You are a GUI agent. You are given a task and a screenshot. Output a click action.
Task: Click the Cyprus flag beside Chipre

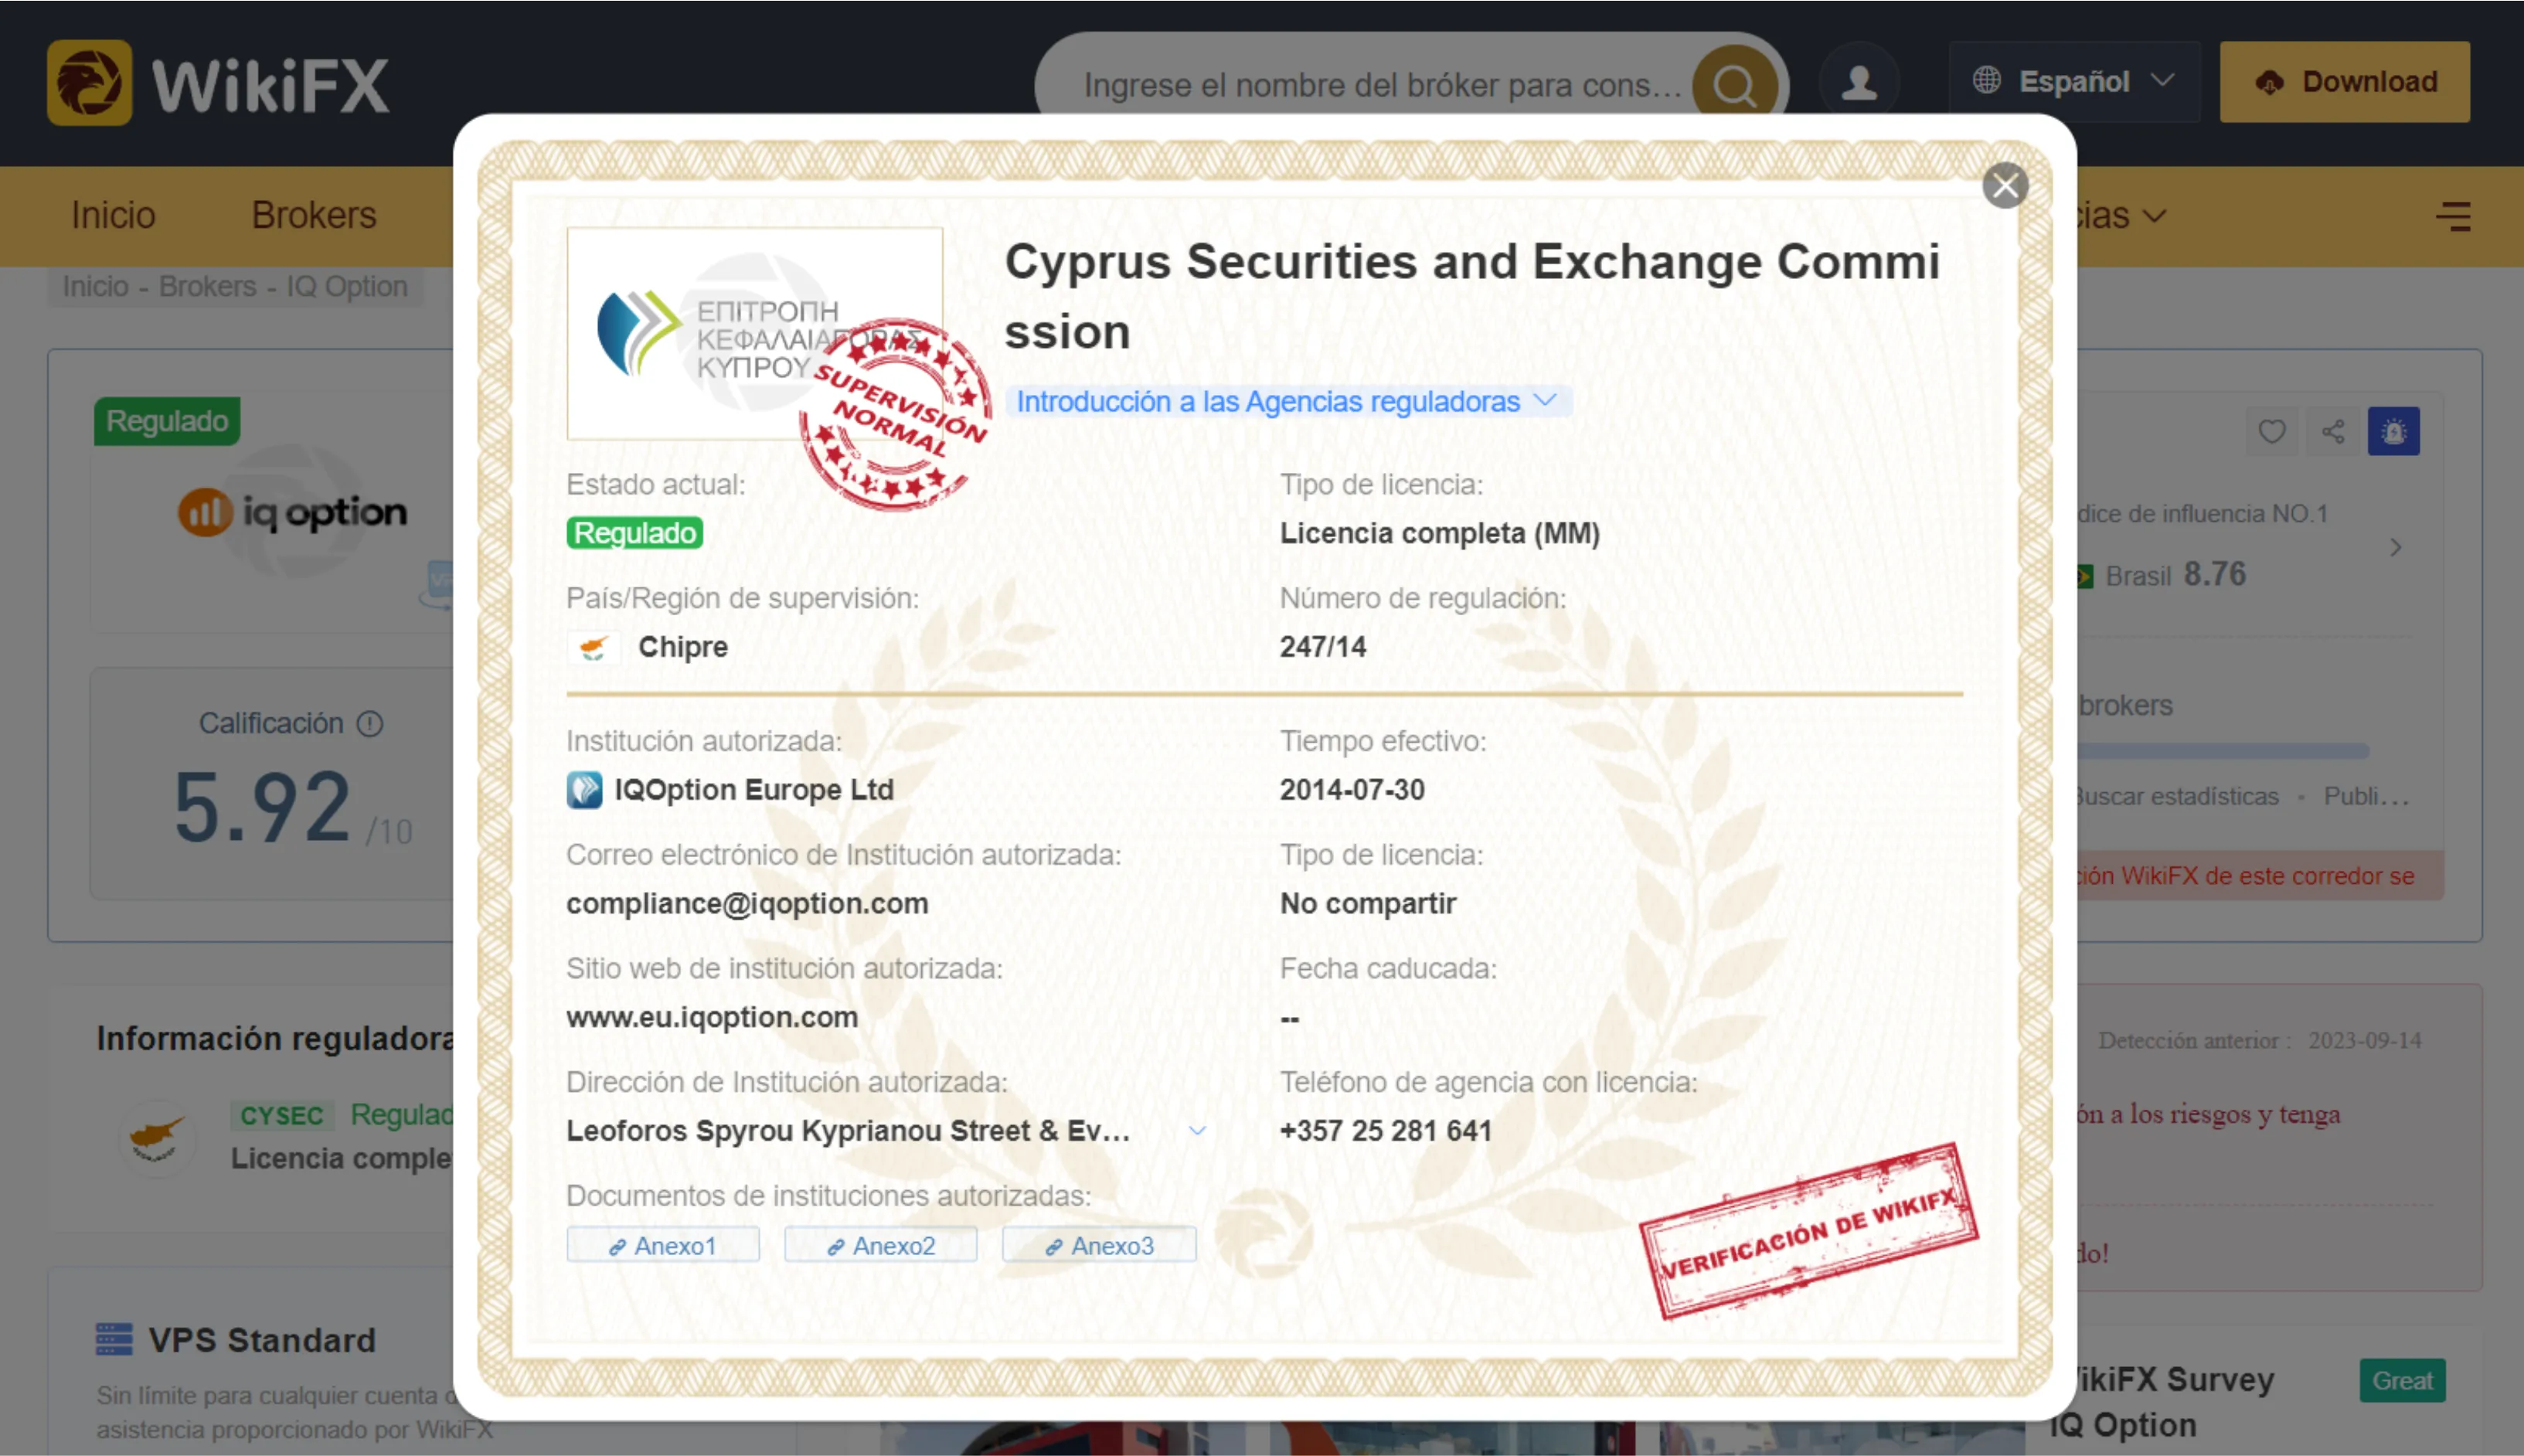593,648
